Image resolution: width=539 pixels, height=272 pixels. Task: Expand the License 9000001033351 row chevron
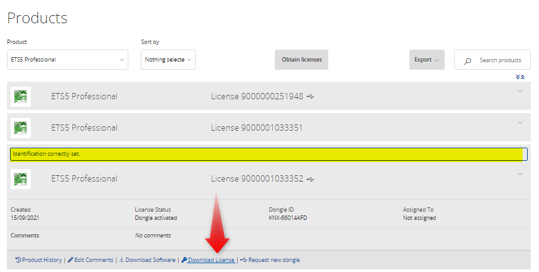[x=520, y=122]
